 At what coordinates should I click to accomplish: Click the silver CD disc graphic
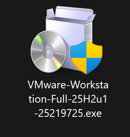pyautogui.click(x=48, y=51)
